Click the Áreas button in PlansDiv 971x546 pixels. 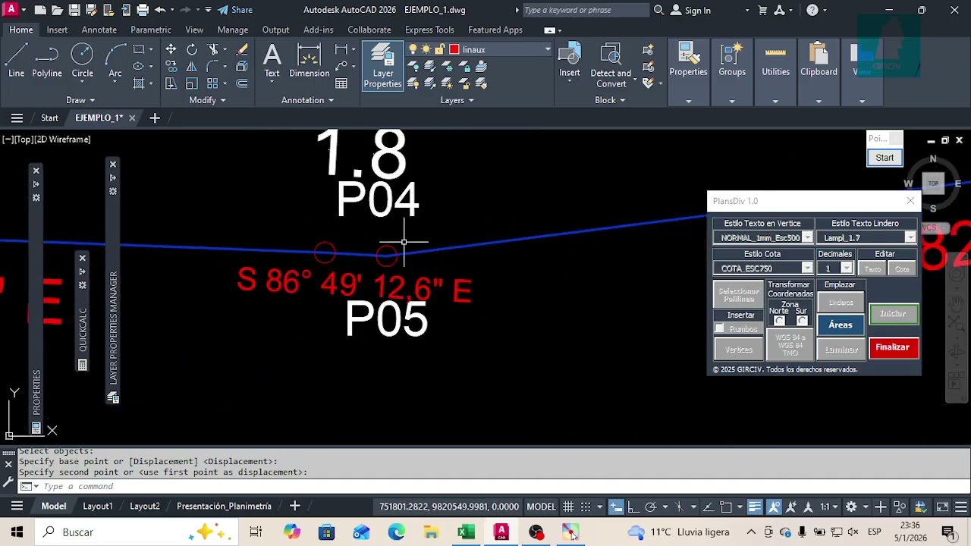(x=841, y=325)
